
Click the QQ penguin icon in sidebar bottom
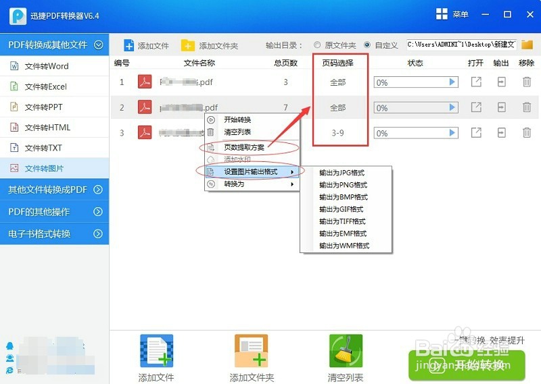9,346
